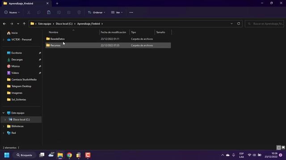Expand address bar history dropdown
The width and height of the screenshot is (286, 160).
coord(231,24)
